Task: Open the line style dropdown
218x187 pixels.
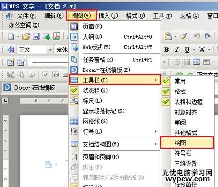Action: 164,62
